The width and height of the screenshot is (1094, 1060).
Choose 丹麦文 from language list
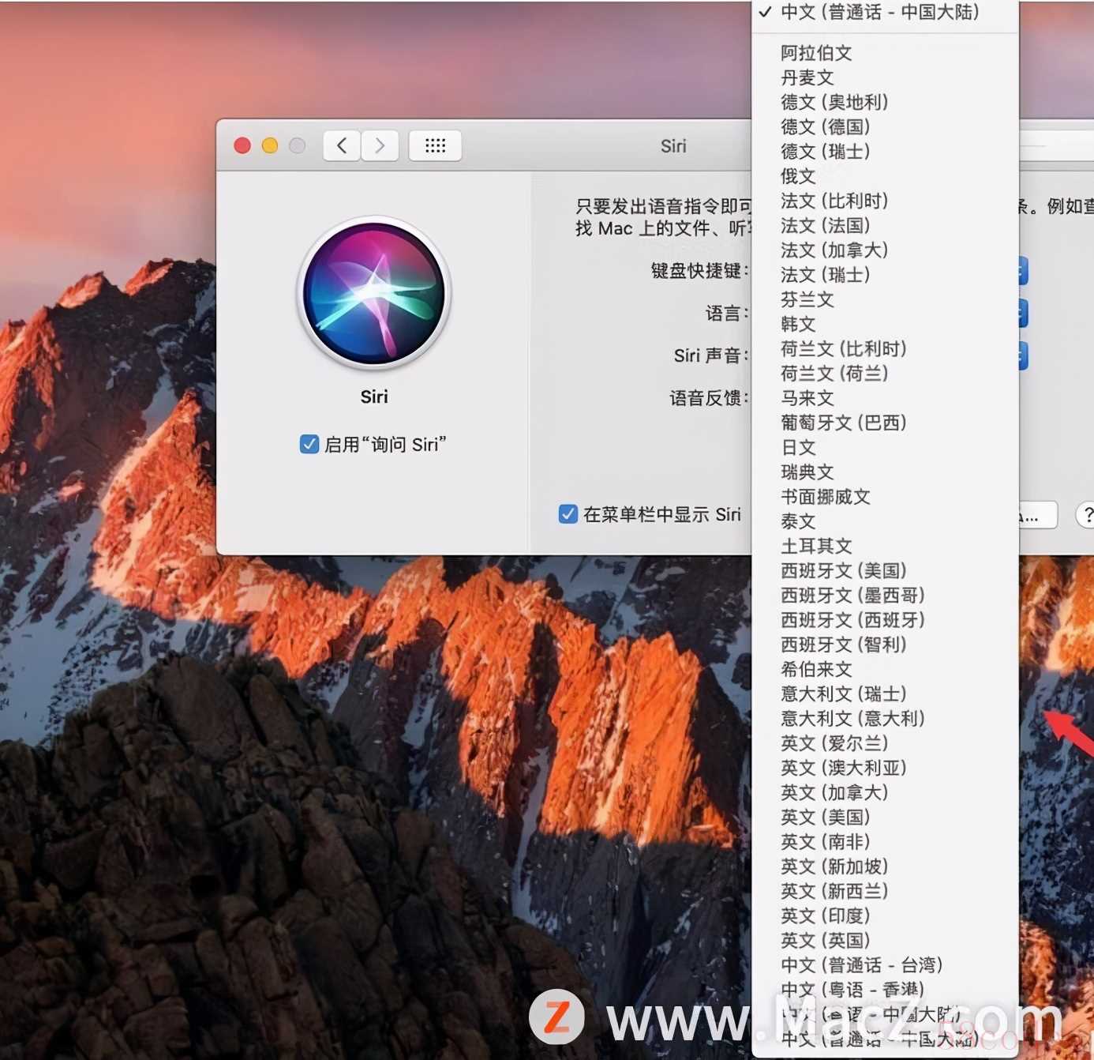pyautogui.click(x=886, y=77)
